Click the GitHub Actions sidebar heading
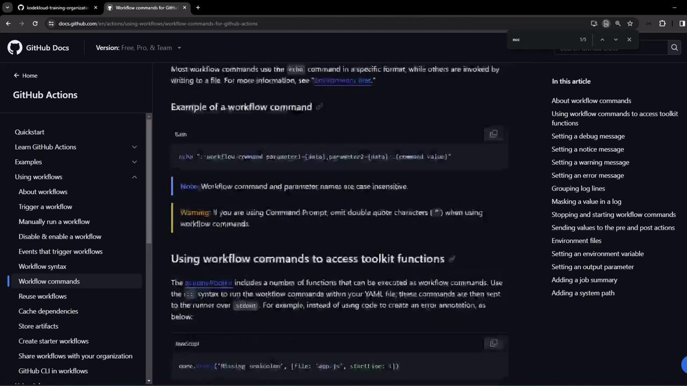The height and width of the screenshot is (386, 687). coord(45,95)
